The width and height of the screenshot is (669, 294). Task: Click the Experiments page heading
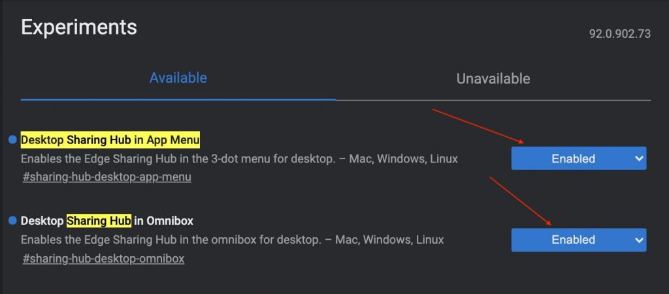click(x=79, y=27)
